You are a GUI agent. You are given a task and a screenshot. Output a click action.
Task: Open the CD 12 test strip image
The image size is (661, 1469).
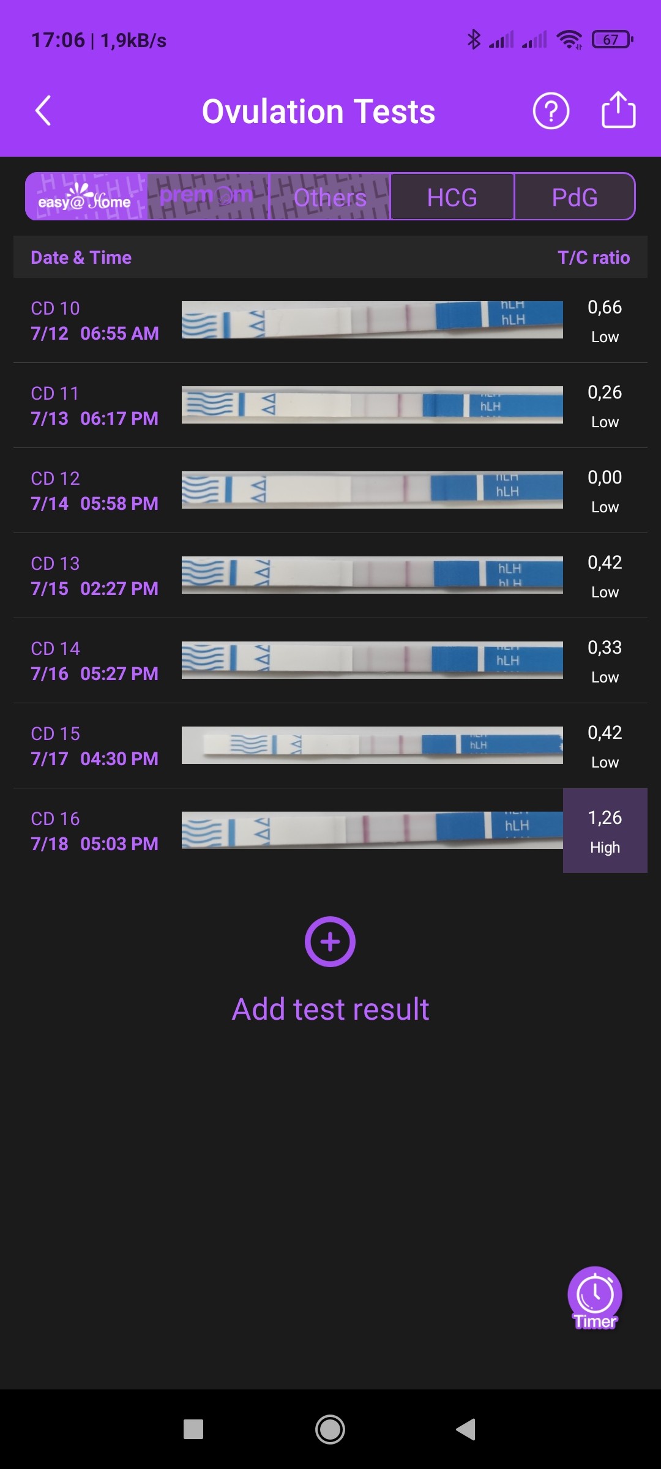[372, 490]
